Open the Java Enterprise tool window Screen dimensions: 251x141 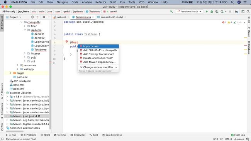point(112,135)
